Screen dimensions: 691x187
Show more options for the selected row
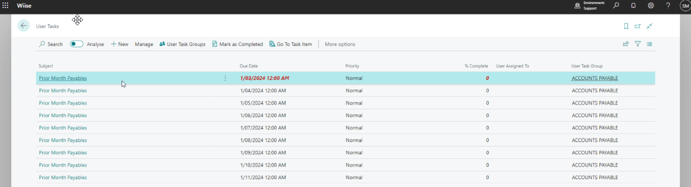[x=225, y=78]
